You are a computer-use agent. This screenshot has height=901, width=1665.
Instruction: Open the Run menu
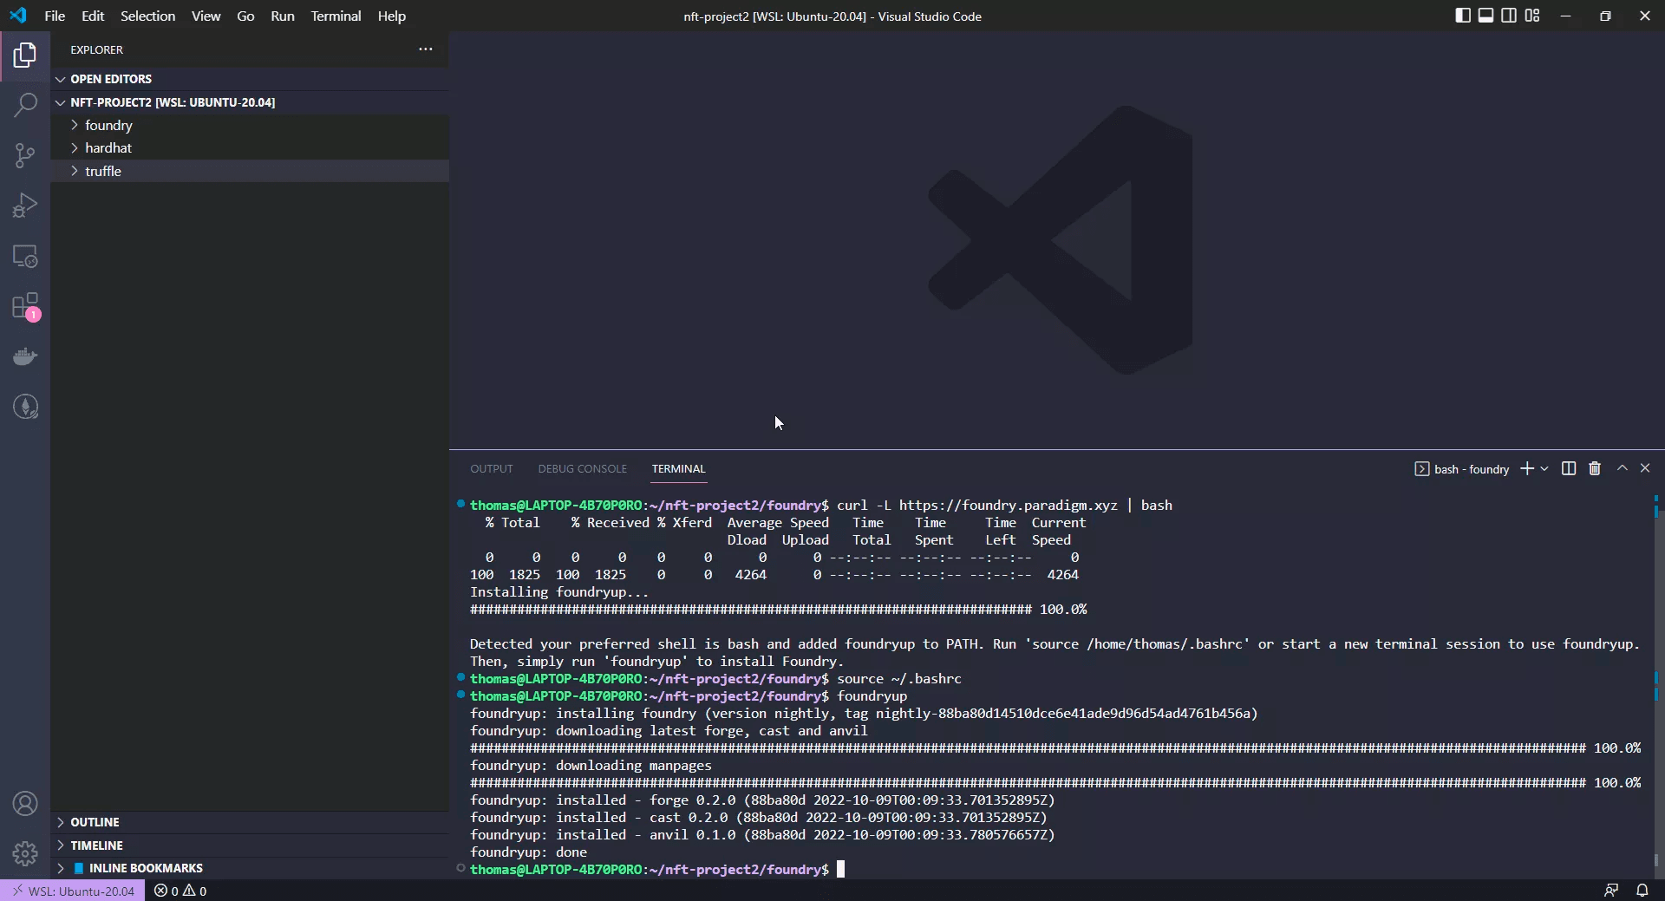click(282, 16)
